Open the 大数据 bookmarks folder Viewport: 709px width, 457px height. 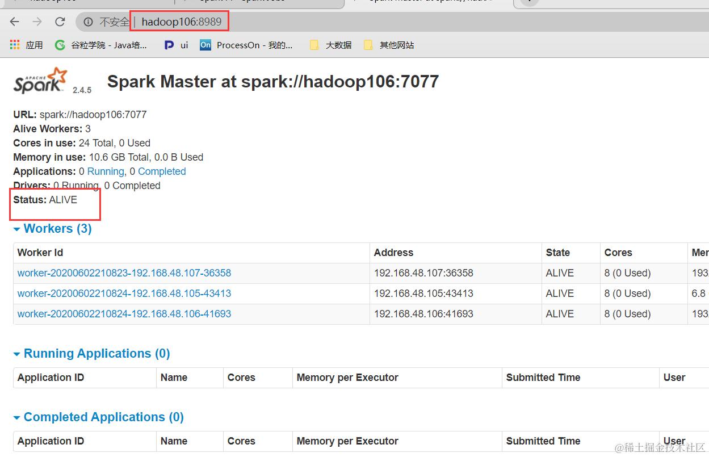[331, 45]
